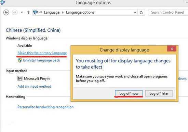Focus the Search Control Panel field
The image size is (188, 132).
(x=168, y=12)
